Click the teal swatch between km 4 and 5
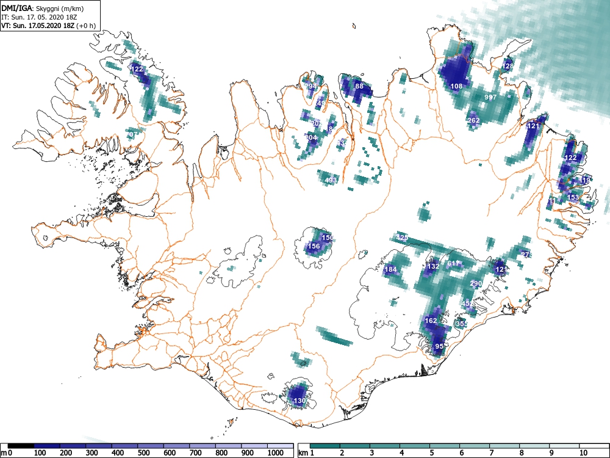 pyautogui.click(x=415, y=446)
